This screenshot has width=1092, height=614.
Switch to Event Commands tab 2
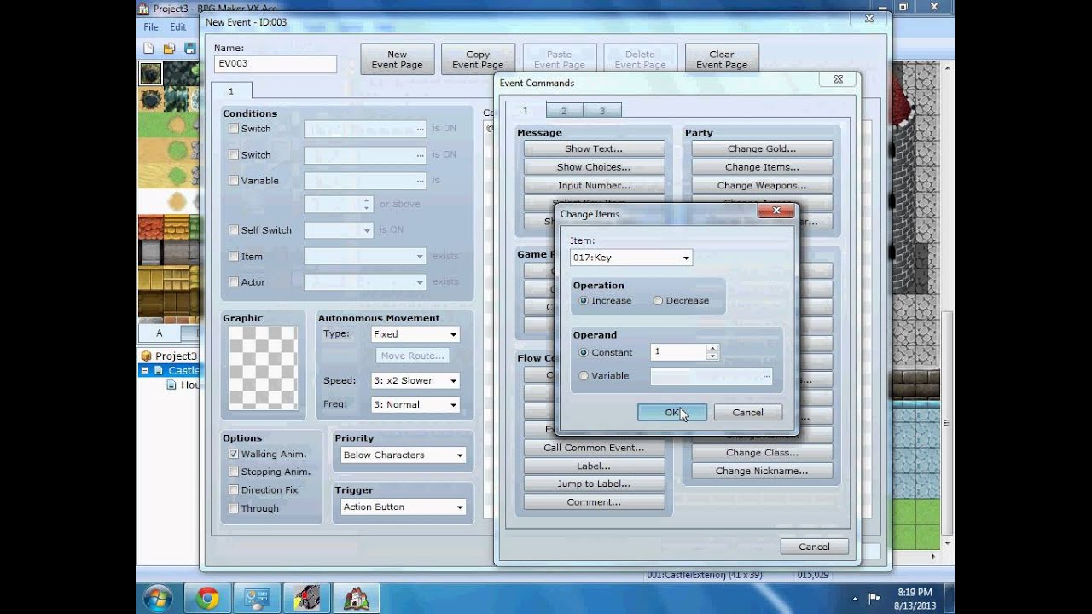pos(564,111)
